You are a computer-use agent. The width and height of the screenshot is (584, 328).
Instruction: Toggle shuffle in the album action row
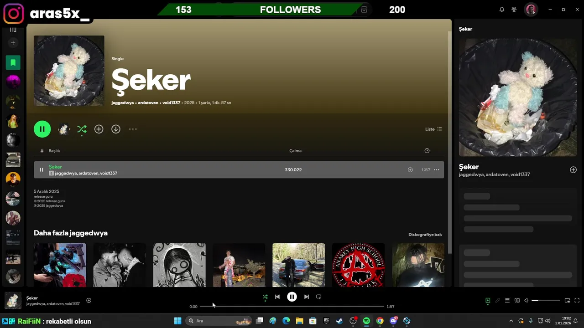[82, 129]
